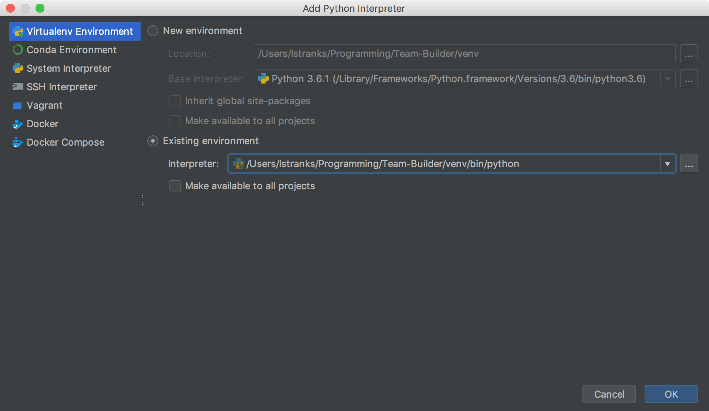Open the Base interpreter dropdown arrow

click(x=668, y=78)
